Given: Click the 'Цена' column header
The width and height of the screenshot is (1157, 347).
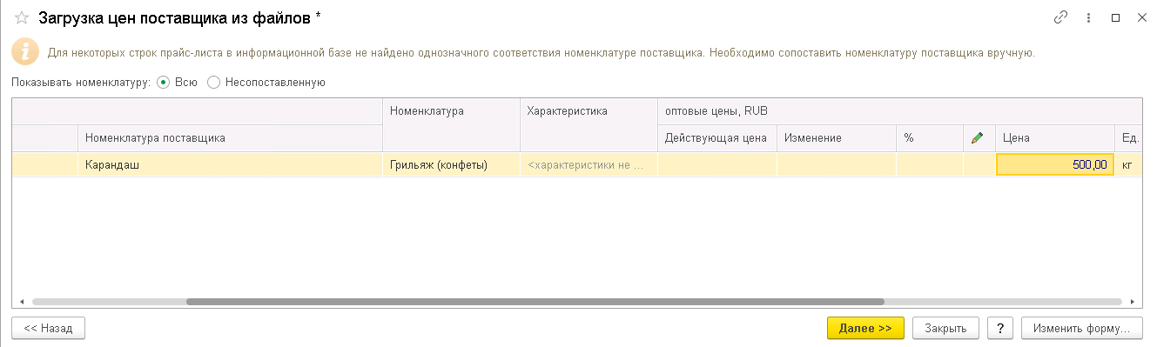Looking at the screenshot, I should [1054, 137].
